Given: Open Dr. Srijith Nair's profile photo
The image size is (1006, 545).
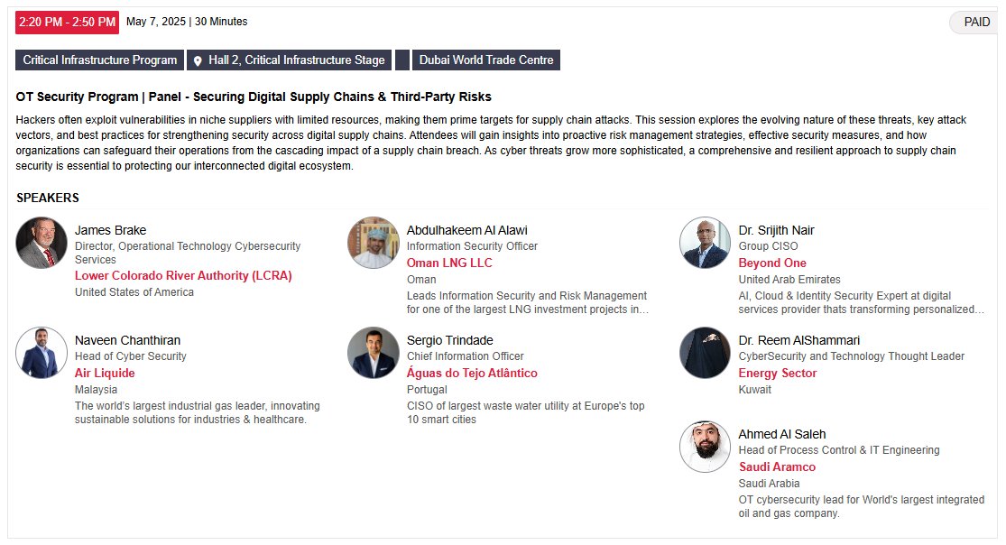Looking at the screenshot, I should tap(705, 243).
